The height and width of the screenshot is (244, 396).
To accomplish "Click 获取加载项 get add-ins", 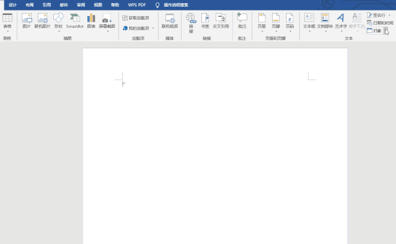I will coord(136,18).
